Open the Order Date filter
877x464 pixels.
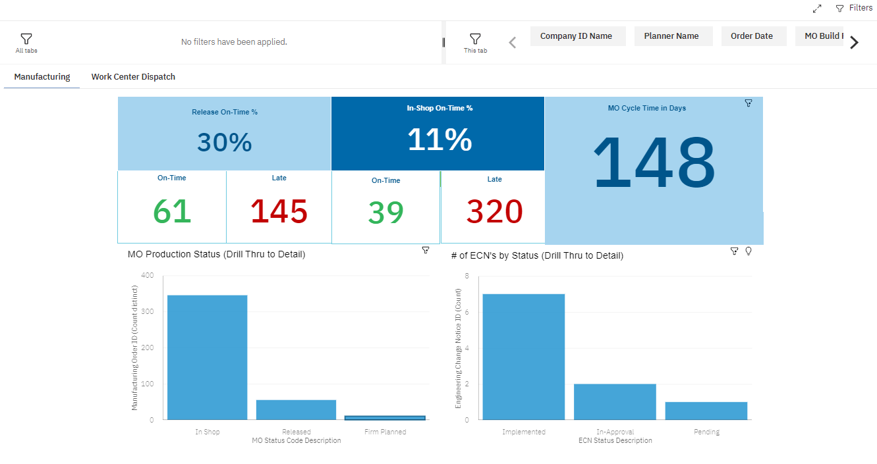click(753, 36)
